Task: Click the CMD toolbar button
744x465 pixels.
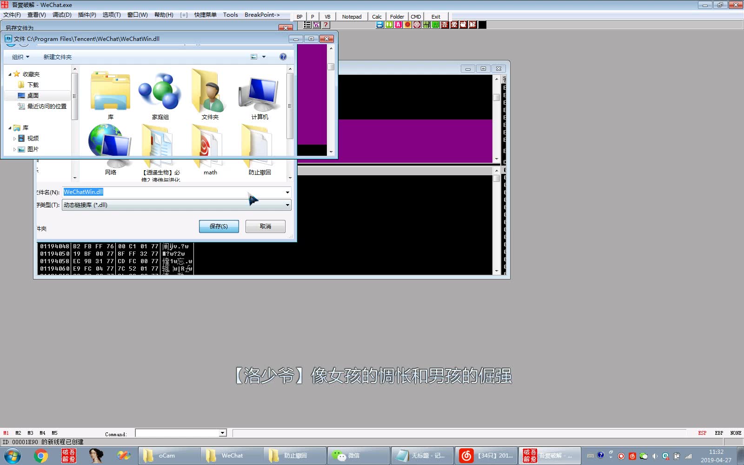Action: pyautogui.click(x=416, y=17)
